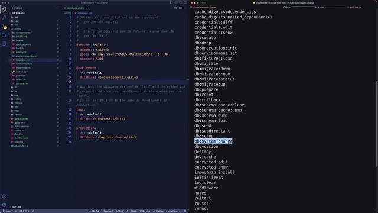
Task: Open errors and warnings count in status bar
Action: [x=24, y=211]
